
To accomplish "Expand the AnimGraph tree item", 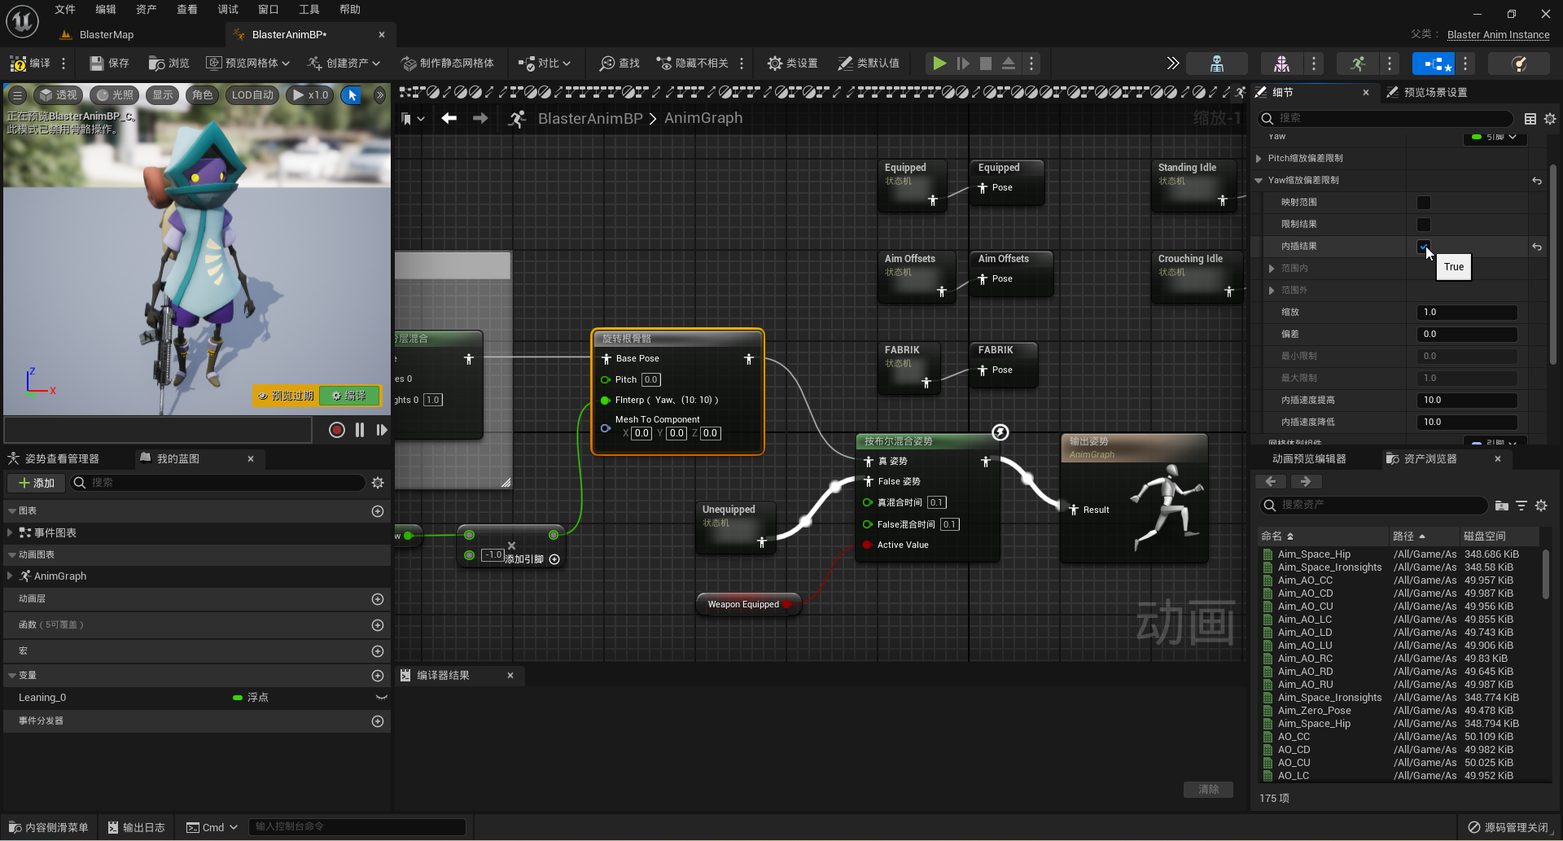I will 10,576.
